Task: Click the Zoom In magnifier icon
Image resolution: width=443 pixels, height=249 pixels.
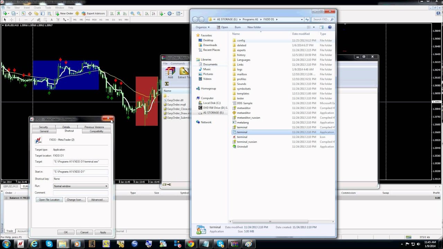Action: pos(132,13)
